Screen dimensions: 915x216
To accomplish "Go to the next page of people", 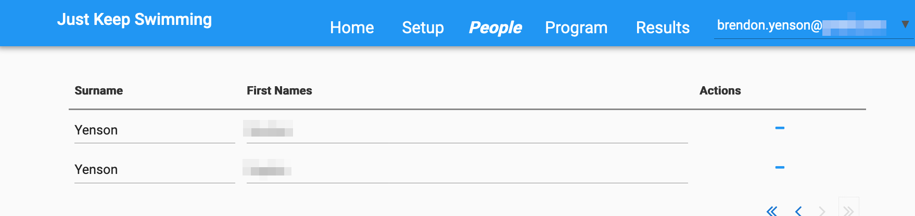I will coord(822,210).
